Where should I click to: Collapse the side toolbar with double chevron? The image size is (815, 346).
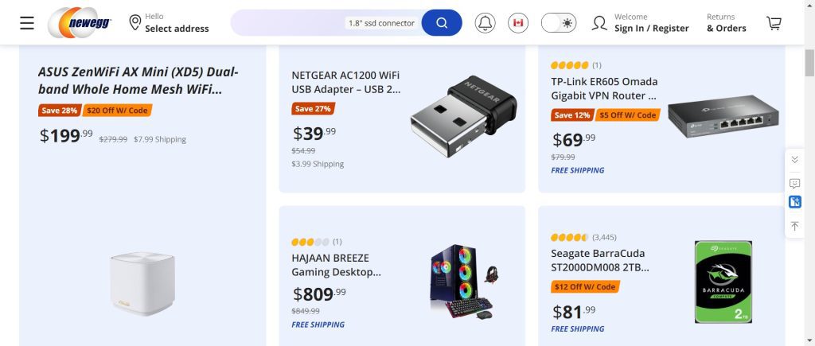(794, 160)
